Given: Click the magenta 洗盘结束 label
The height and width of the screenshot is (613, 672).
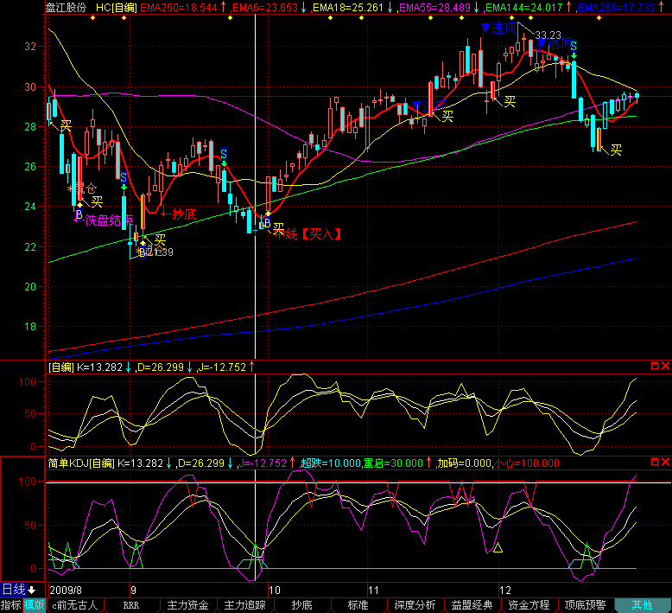Looking at the screenshot, I should click(x=109, y=220).
